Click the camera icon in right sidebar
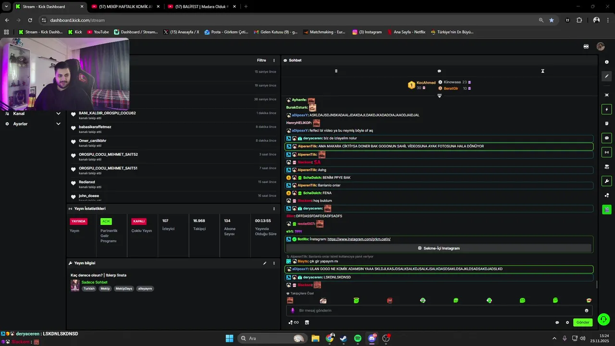The height and width of the screenshot is (346, 615). (x=607, y=167)
